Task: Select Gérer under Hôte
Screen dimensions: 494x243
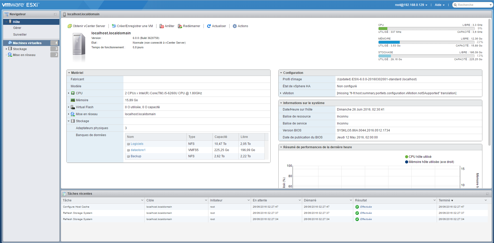Action: tap(17, 28)
